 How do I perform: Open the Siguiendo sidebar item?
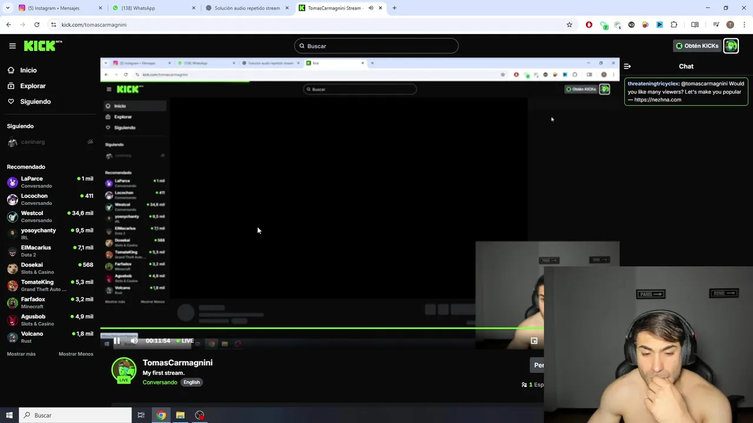coord(35,102)
